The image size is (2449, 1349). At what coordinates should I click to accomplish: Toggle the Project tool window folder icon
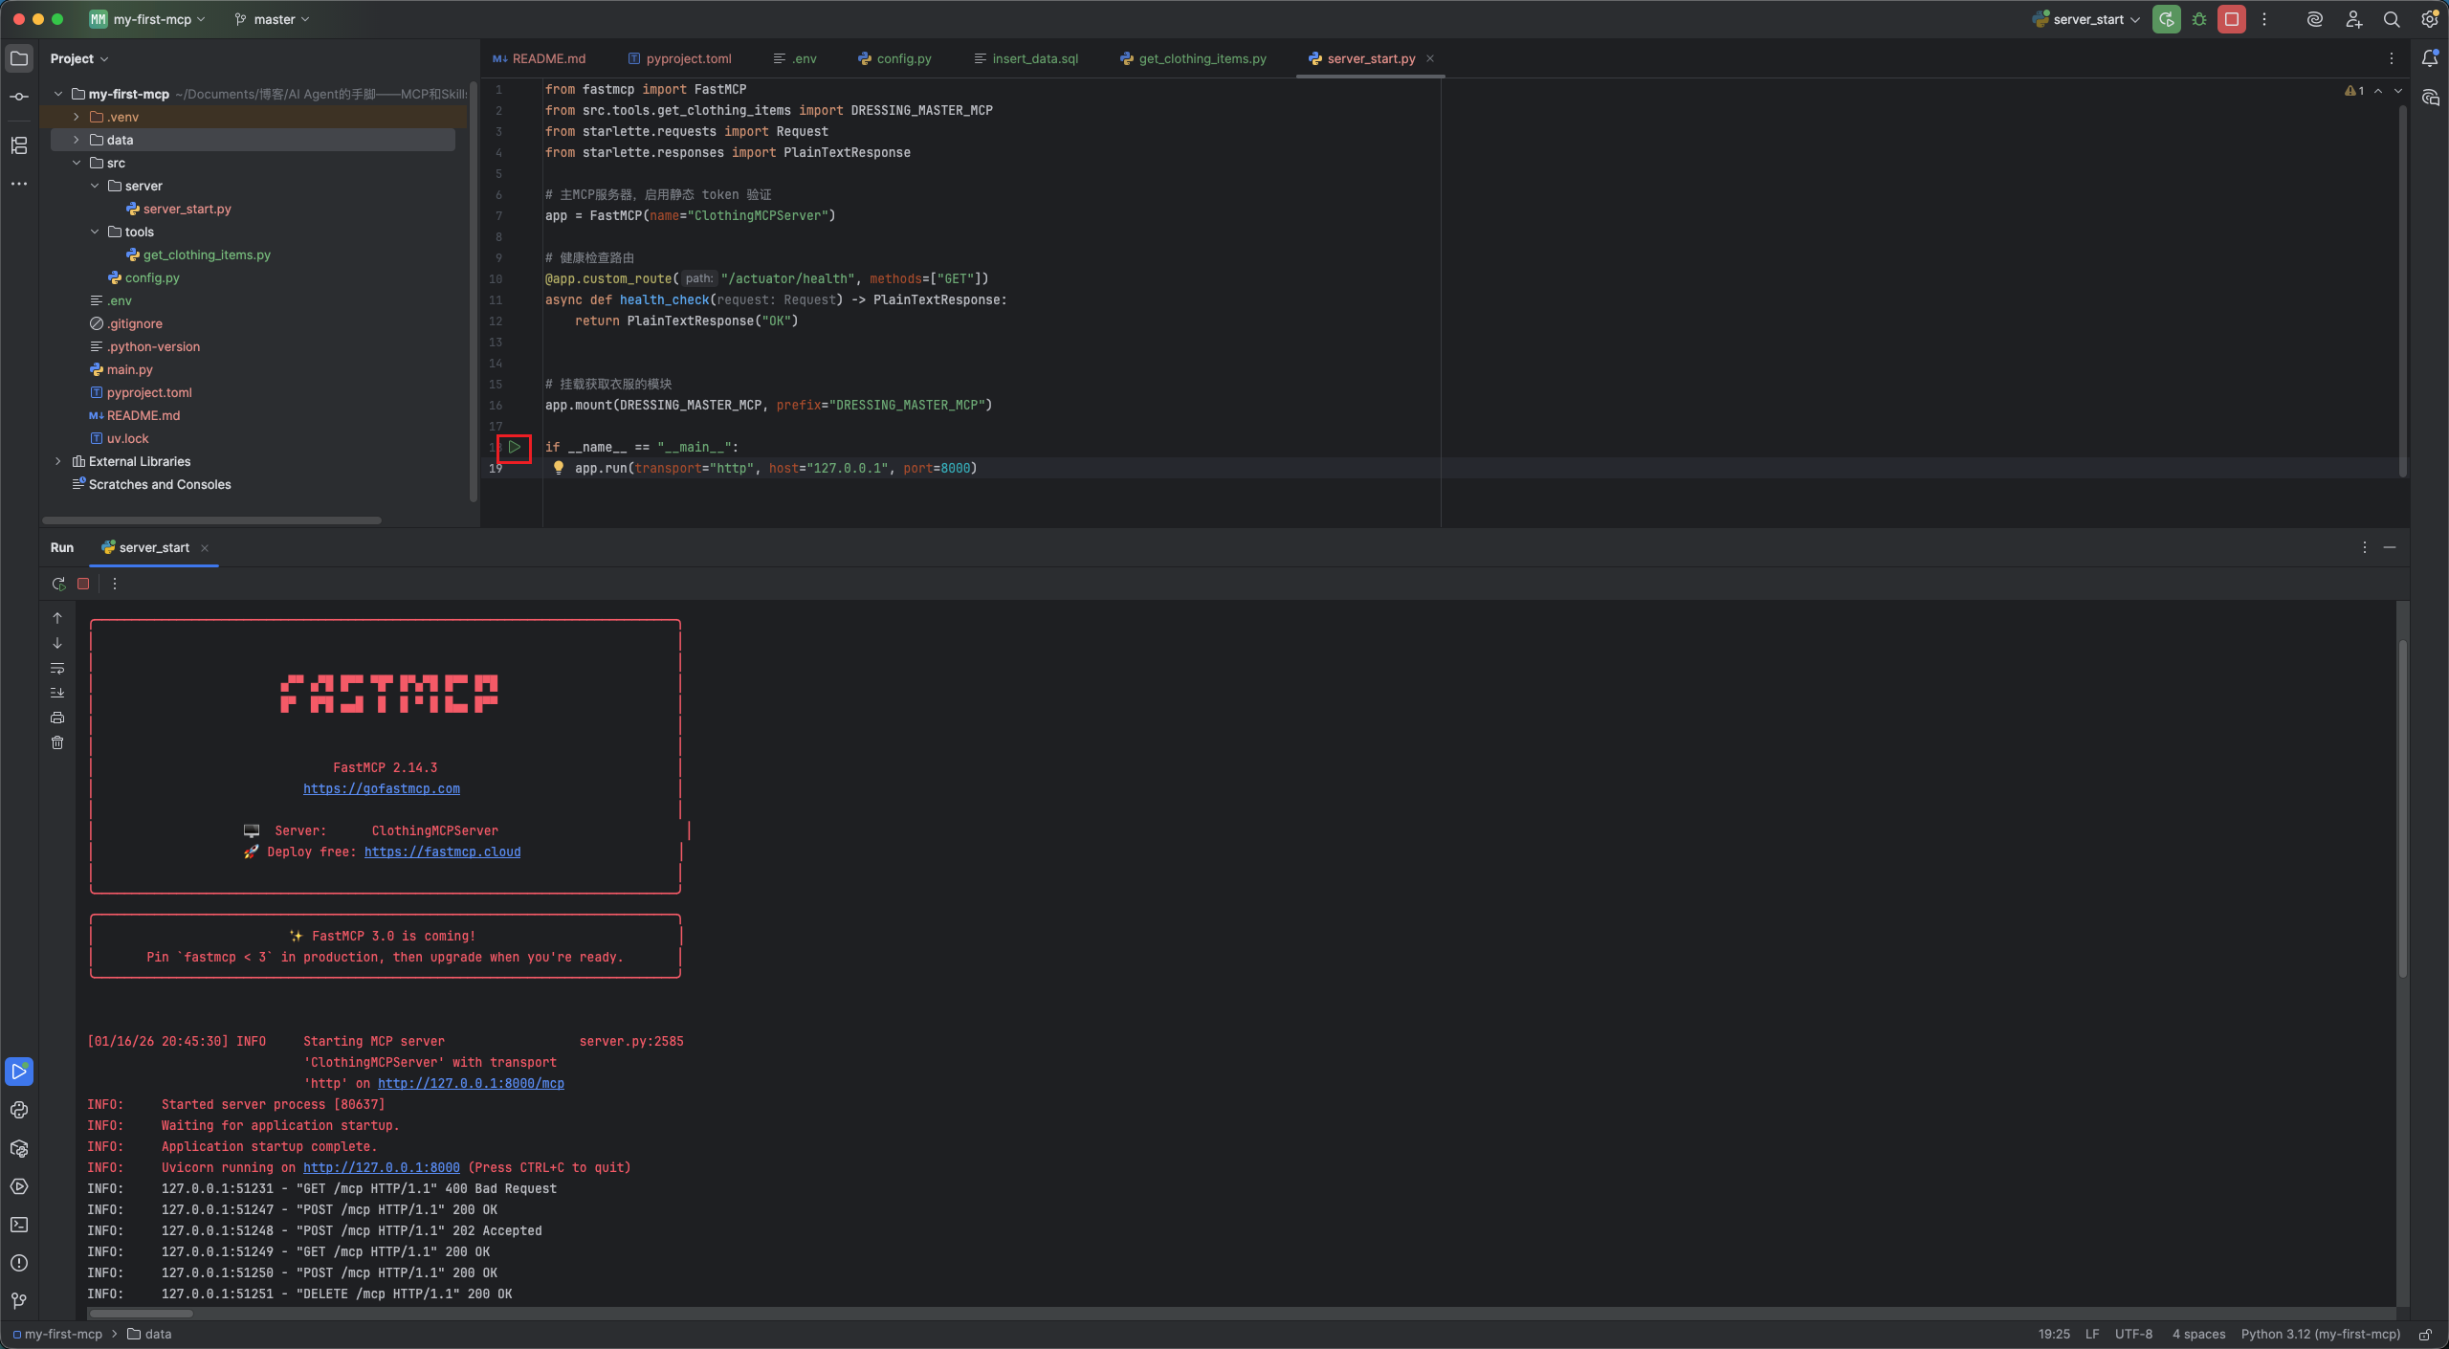pyautogui.click(x=19, y=58)
